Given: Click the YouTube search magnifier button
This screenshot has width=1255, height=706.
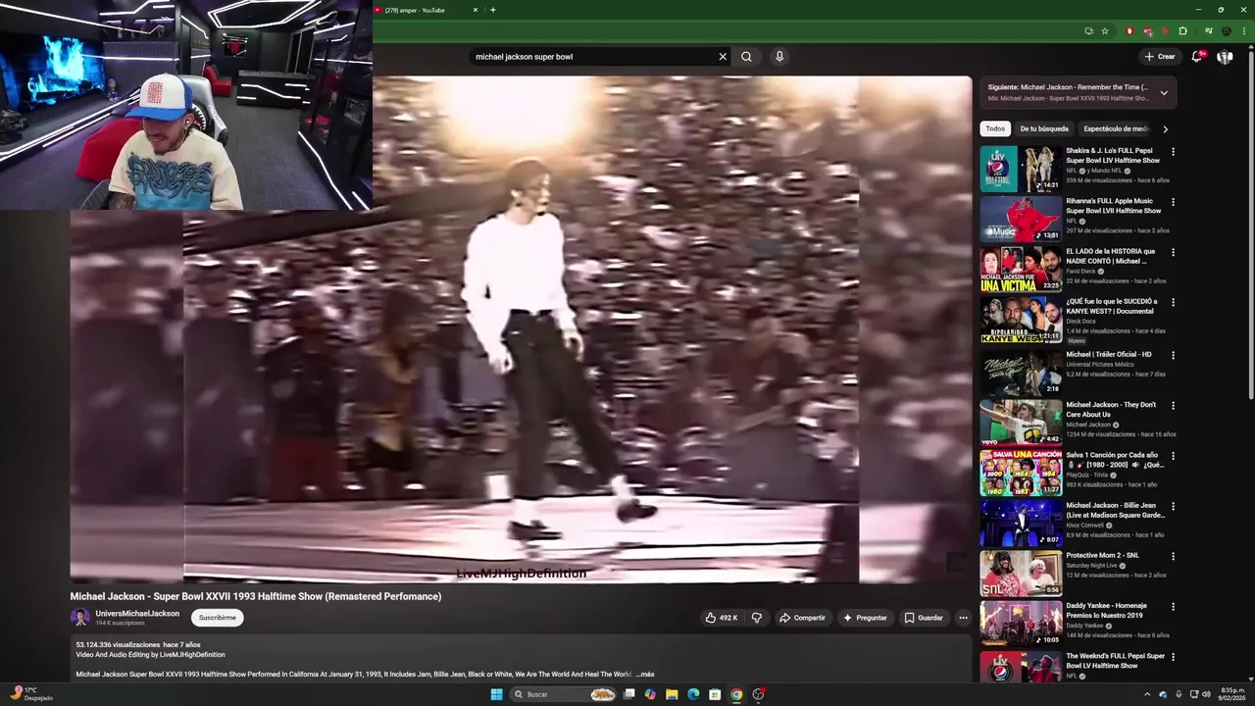Looking at the screenshot, I should 746,57.
